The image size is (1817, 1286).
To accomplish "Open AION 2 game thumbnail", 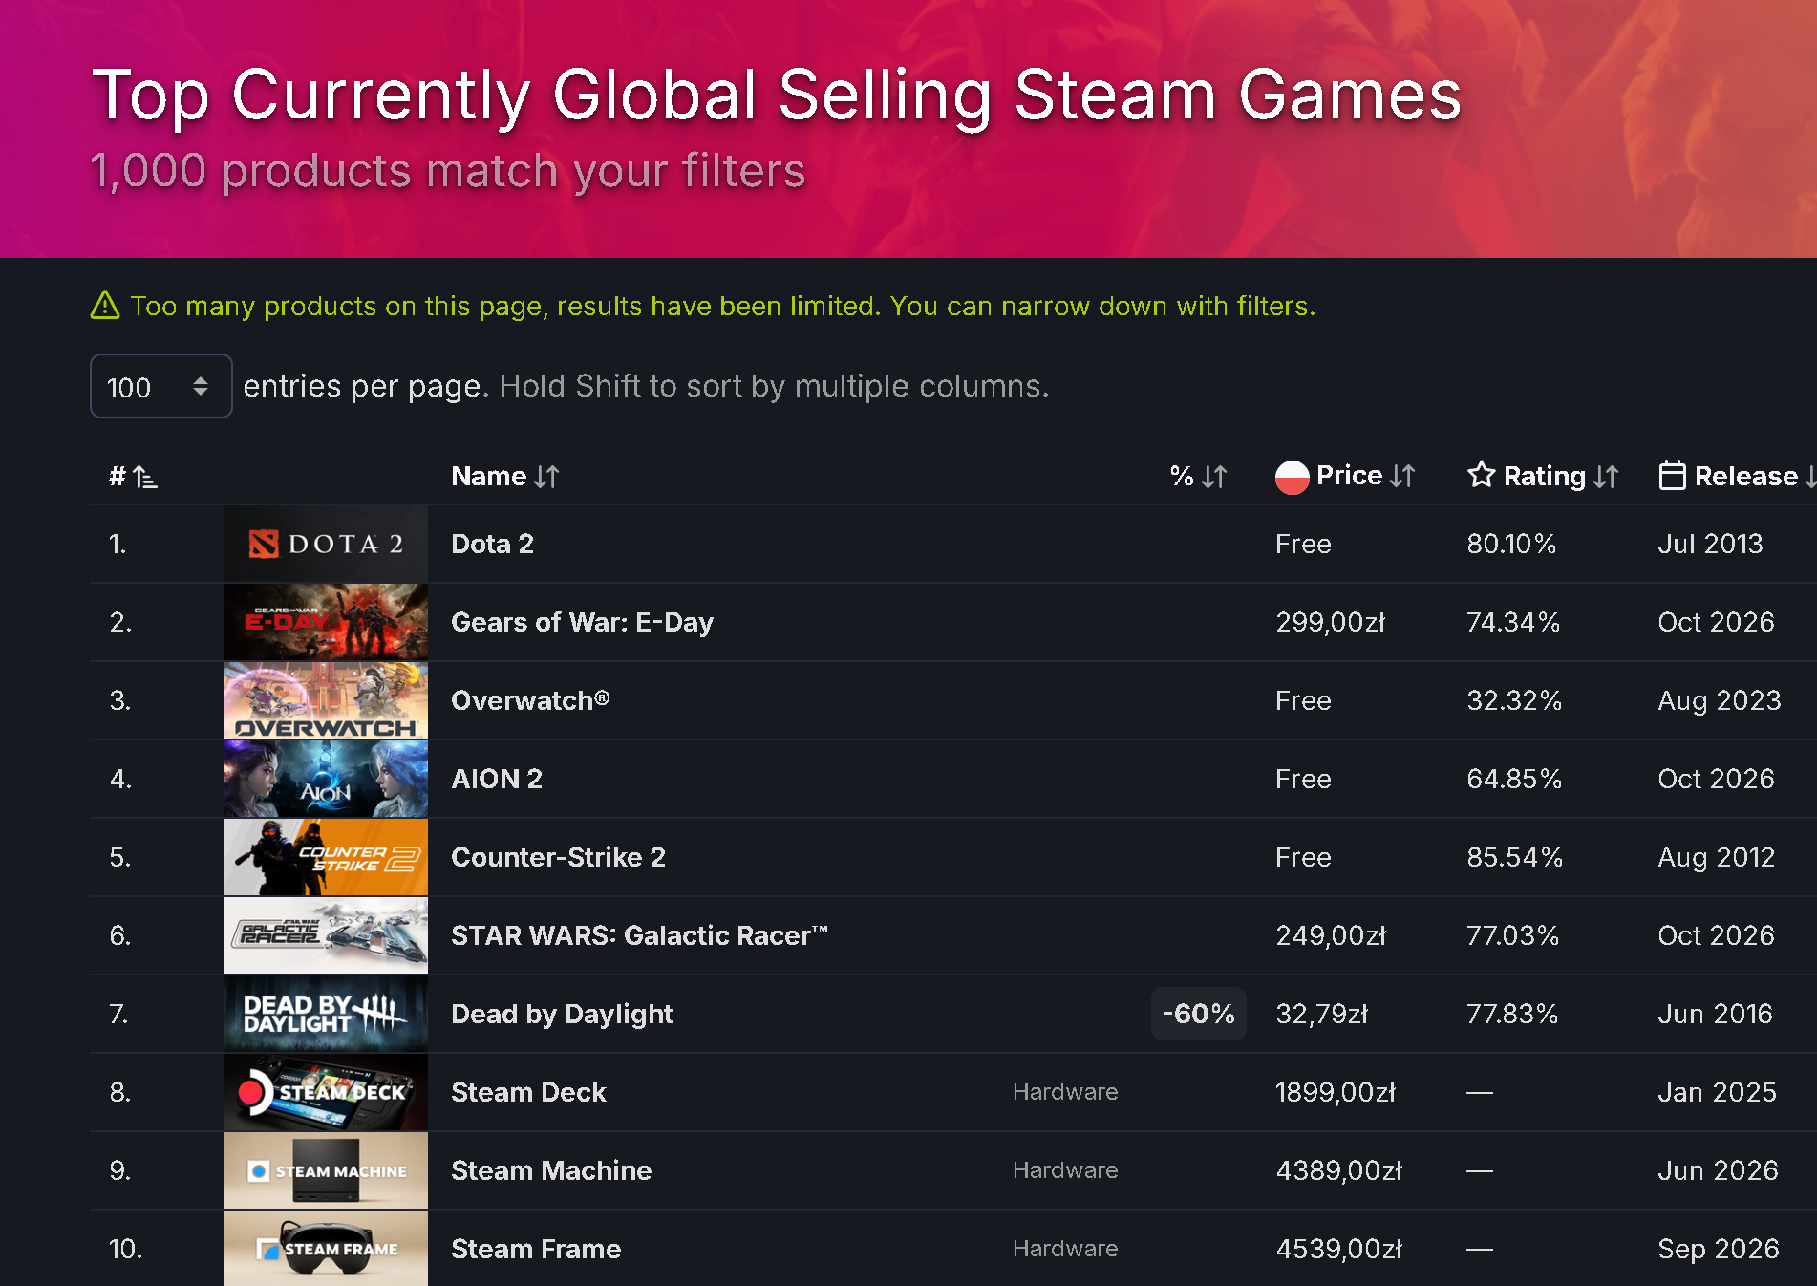I will [x=326, y=779].
